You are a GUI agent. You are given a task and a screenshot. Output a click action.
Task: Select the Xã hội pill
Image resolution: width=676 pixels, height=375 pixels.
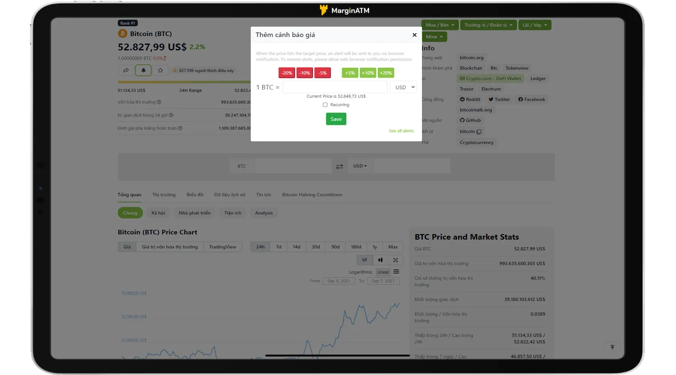point(158,213)
